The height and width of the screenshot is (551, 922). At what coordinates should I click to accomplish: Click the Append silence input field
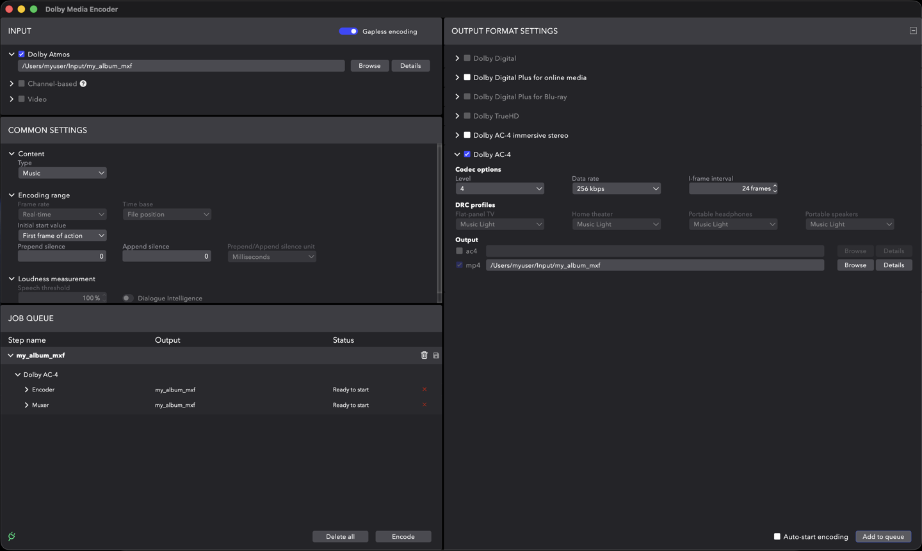pos(166,256)
